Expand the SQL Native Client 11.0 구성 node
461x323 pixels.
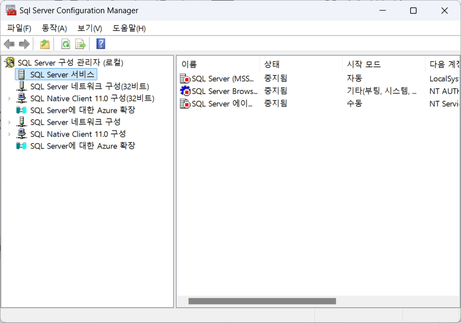[9, 134]
